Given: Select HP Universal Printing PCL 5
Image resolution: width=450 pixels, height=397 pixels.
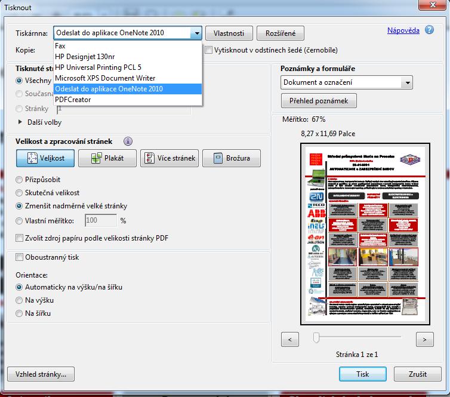Looking at the screenshot, I should pyautogui.click(x=128, y=67).
